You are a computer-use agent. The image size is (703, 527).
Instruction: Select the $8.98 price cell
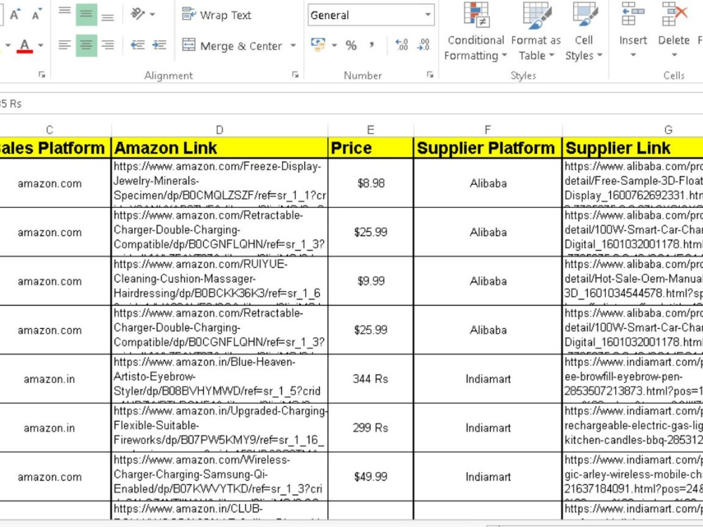(370, 183)
